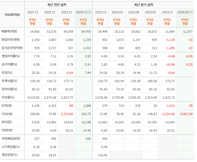This screenshot has width=197, height=162.
Task: Click the 당기순이익(억원) row label
Action: pyautogui.click(x=12, y=48)
